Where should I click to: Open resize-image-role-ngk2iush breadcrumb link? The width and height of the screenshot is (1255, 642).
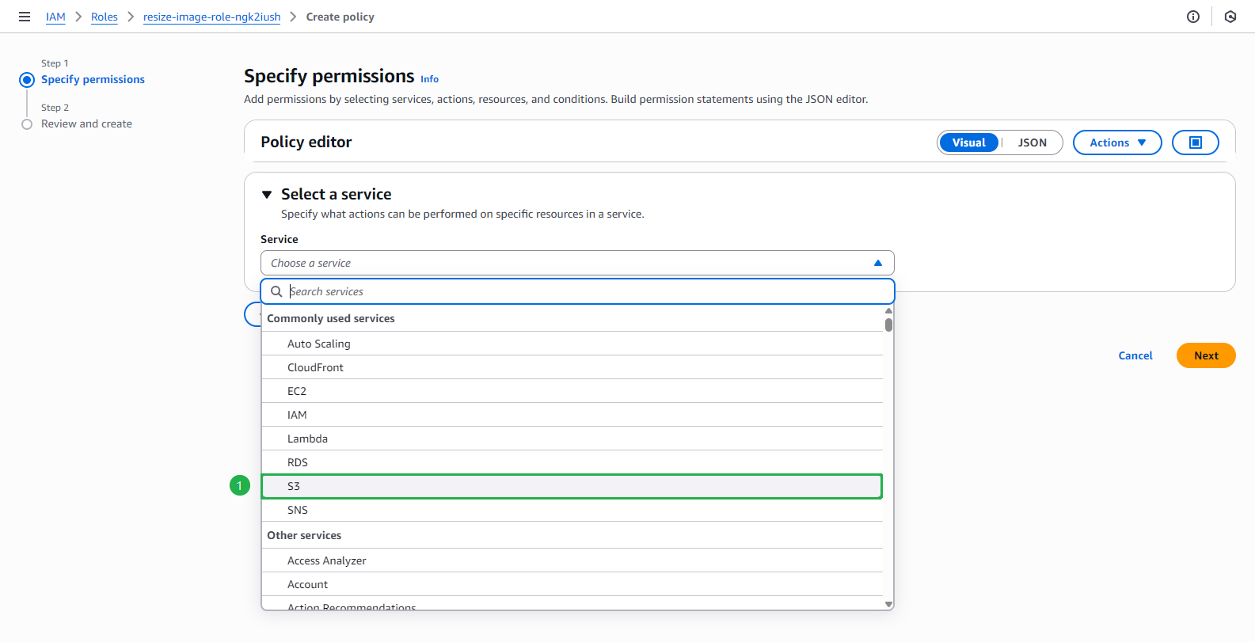[211, 17]
